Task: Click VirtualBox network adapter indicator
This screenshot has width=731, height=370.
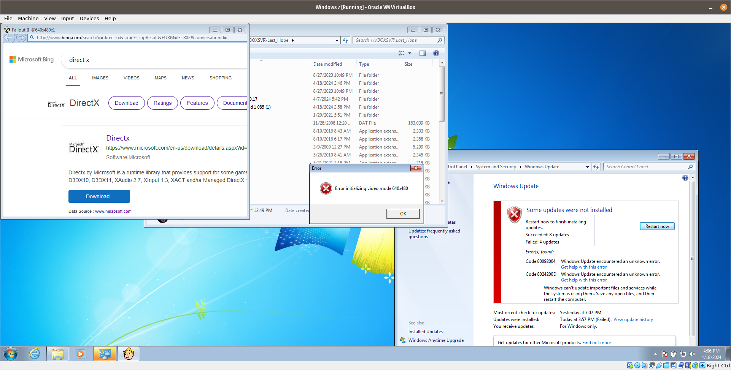Action: 652,365
